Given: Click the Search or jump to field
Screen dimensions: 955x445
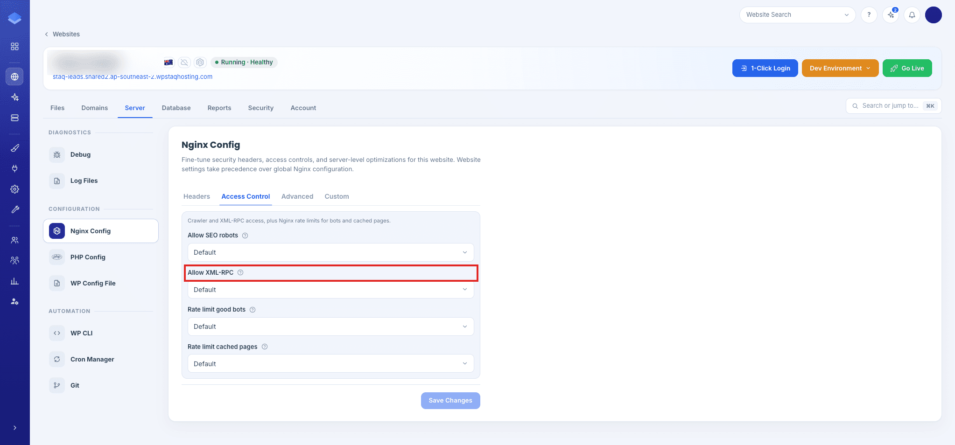Looking at the screenshot, I should point(893,106).
